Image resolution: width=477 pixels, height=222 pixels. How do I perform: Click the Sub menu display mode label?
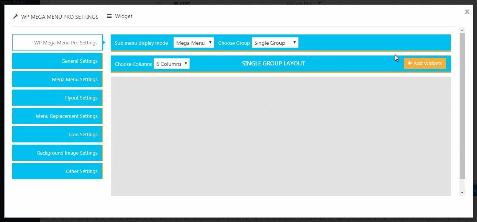click(x=141, y=43)
